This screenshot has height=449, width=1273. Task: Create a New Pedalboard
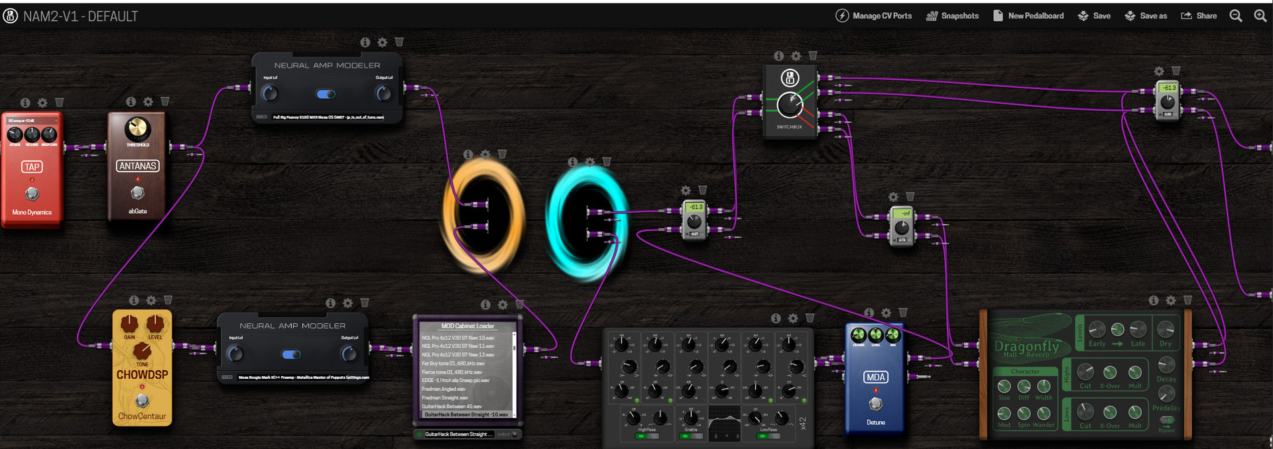coord(1028,16)
